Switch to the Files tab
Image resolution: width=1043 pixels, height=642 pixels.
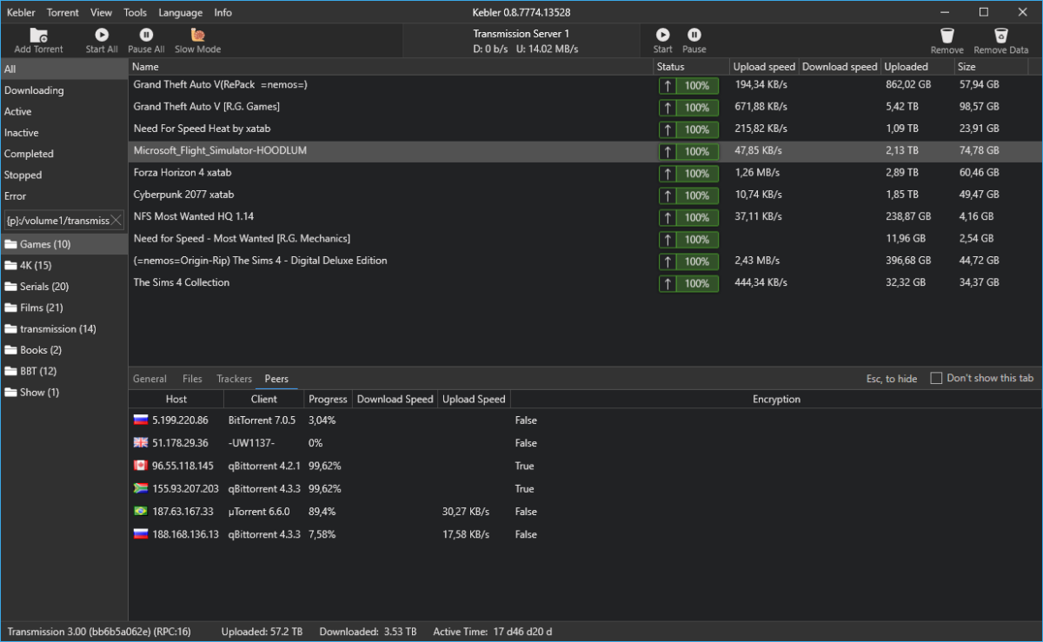192,379
